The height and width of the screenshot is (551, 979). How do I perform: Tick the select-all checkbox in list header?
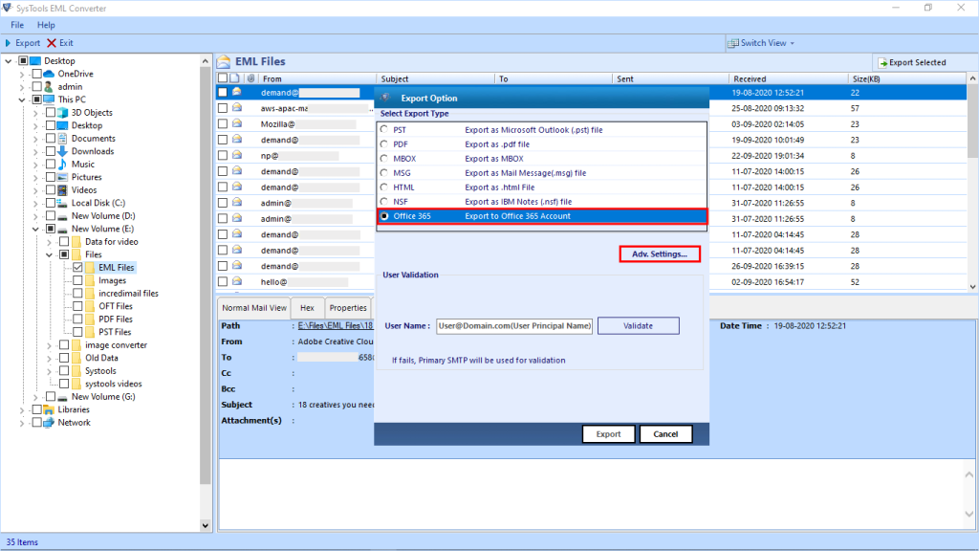pos(223,78)
